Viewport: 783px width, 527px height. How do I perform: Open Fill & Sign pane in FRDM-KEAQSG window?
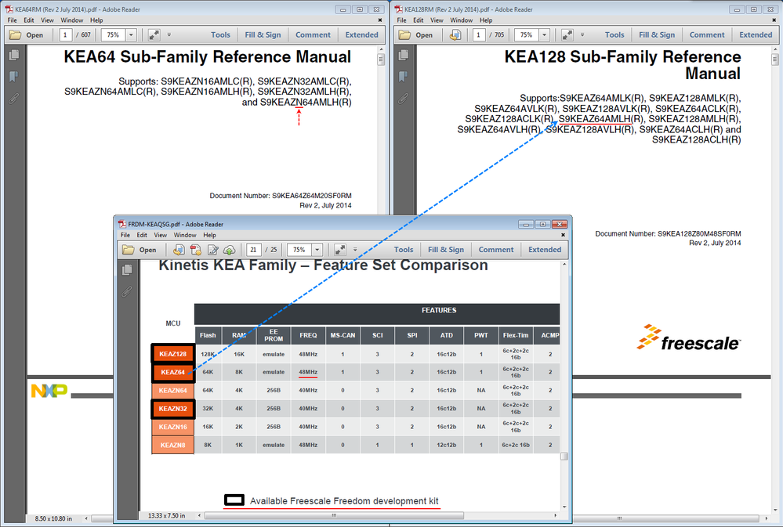[x=446, y=250]
